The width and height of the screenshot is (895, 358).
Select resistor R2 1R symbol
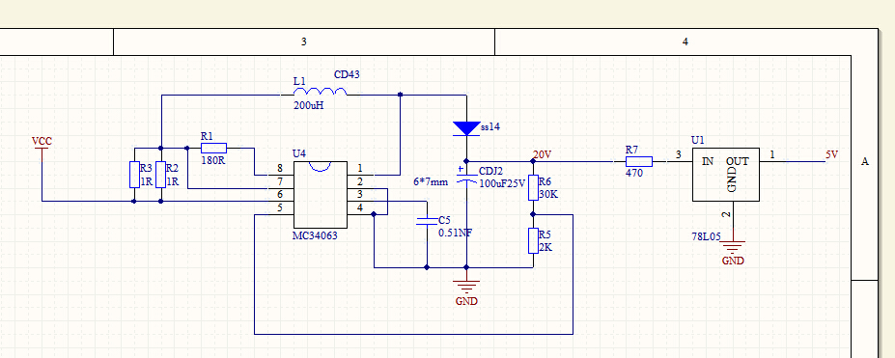click(x=160, y=175)
